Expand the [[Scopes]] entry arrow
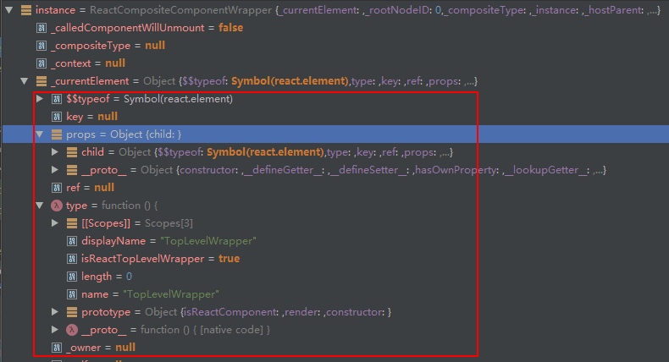This screenshot has height=362, width=669. click(55, 223)
